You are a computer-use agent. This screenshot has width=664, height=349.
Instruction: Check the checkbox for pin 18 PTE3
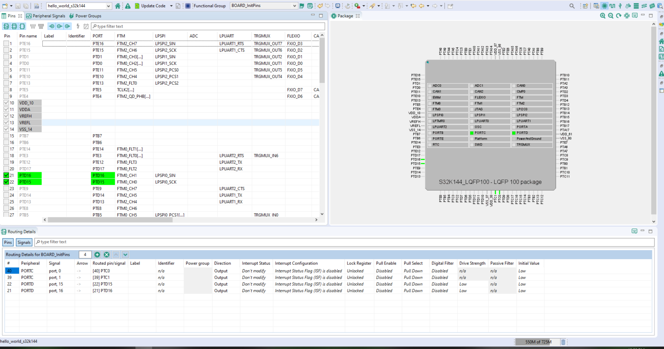(6, 155)
